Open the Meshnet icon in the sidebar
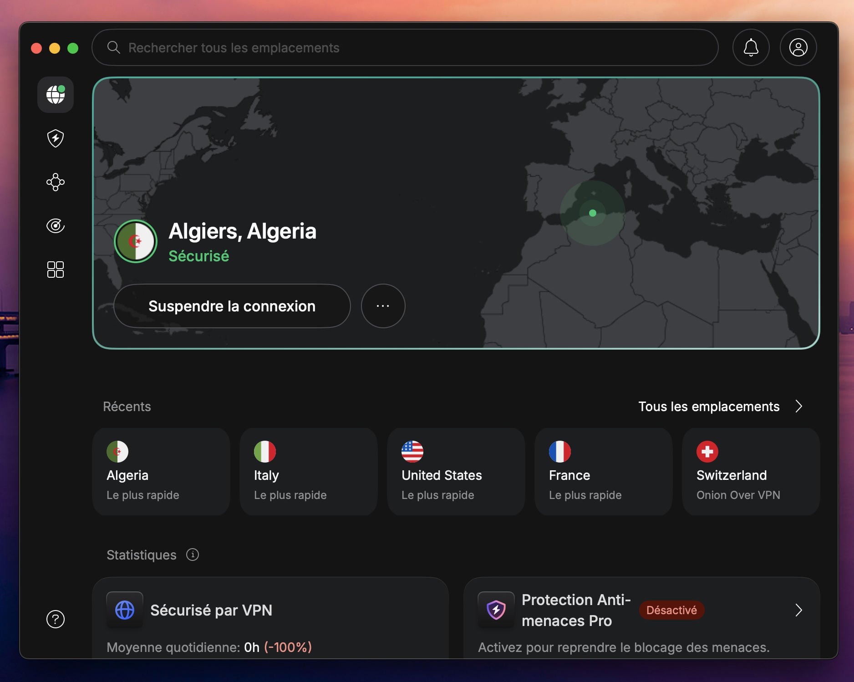Image resolution: width=854 pixels, height=682 pixels. [x=55, y=182]
